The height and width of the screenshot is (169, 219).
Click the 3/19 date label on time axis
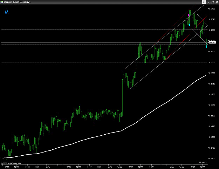click(131, 167)
